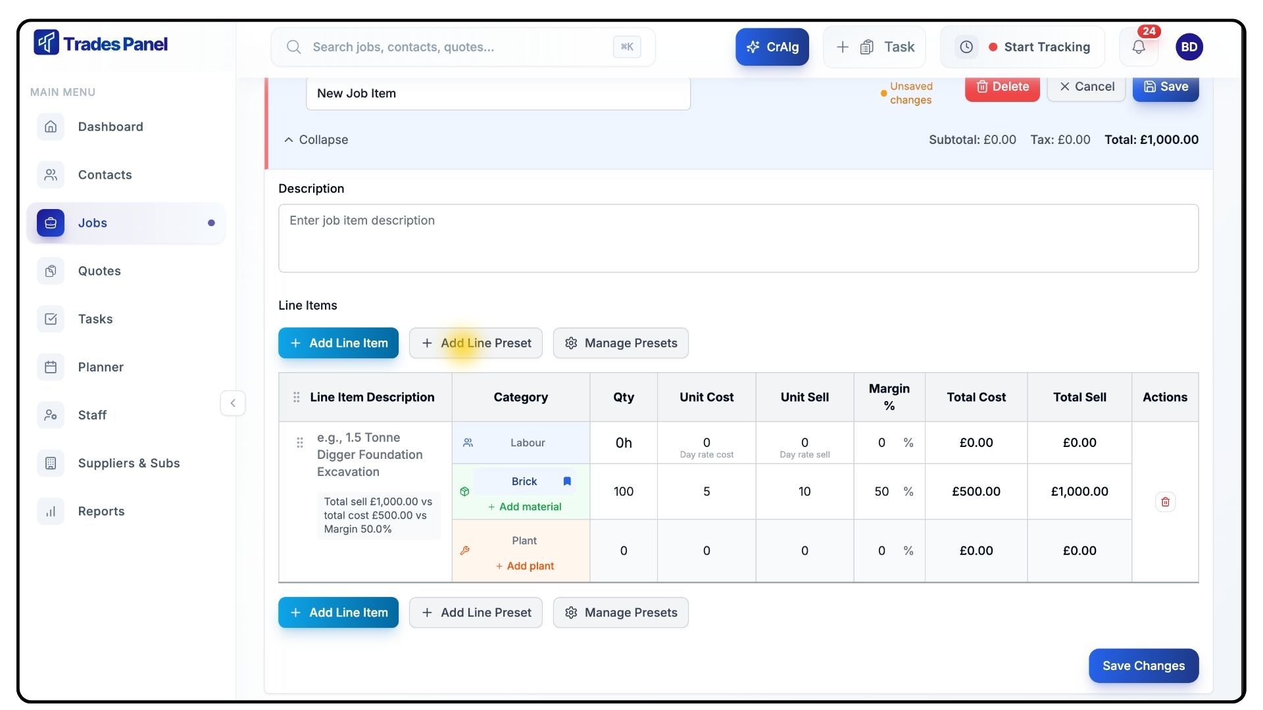Go to Quotes in the main menu

coord(99,271)
